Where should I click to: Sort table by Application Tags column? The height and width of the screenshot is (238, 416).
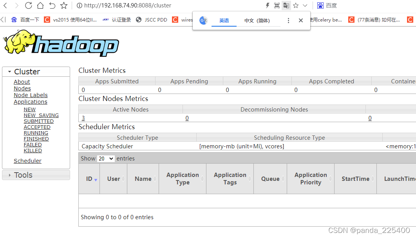(230, 179)
